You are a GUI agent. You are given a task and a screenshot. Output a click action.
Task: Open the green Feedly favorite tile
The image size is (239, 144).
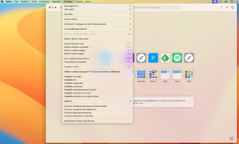pos(165,58)
